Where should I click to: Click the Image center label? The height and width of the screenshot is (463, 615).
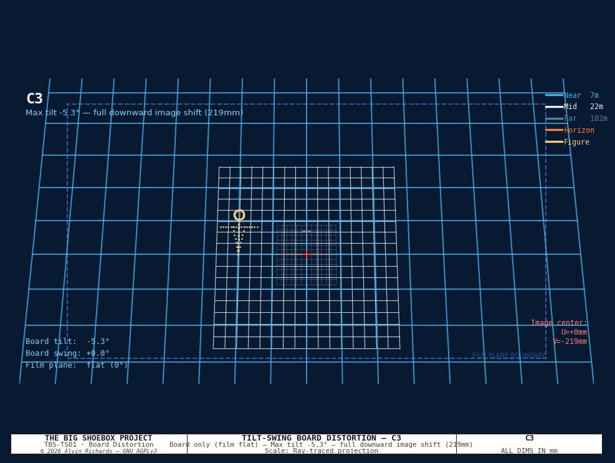(x=559, y=323)
